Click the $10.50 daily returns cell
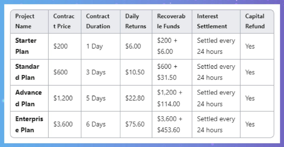Viewport: 284px width, 147px height. (135, 72)
